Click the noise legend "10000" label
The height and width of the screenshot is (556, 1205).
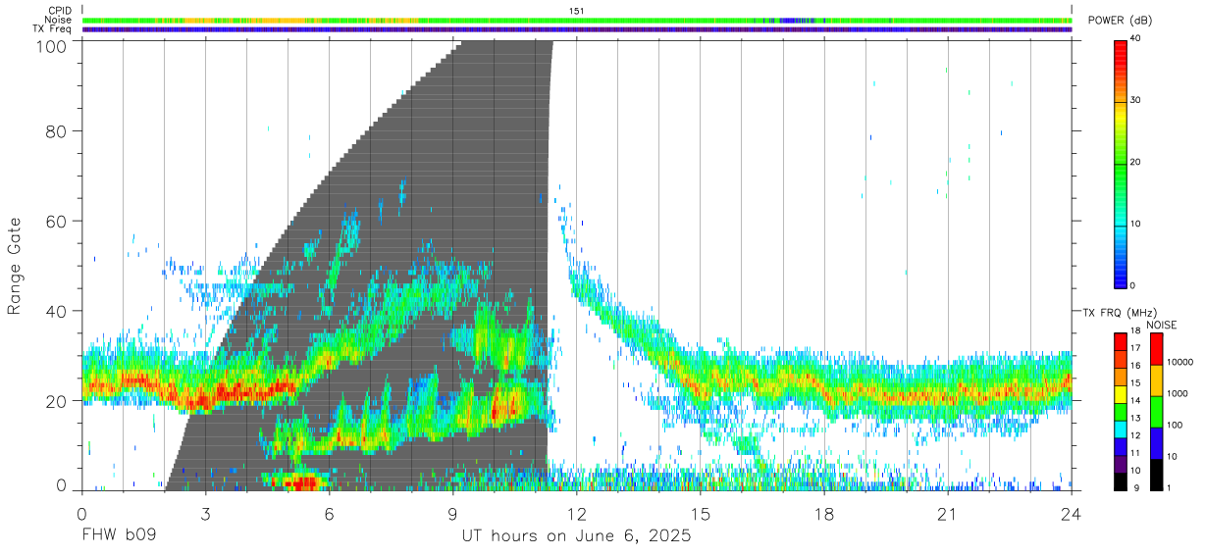pyautogui.click(x=1178, y=362)
